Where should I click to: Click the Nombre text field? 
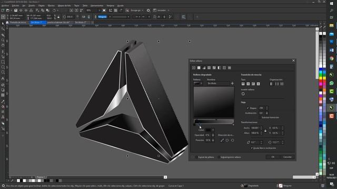218,83
